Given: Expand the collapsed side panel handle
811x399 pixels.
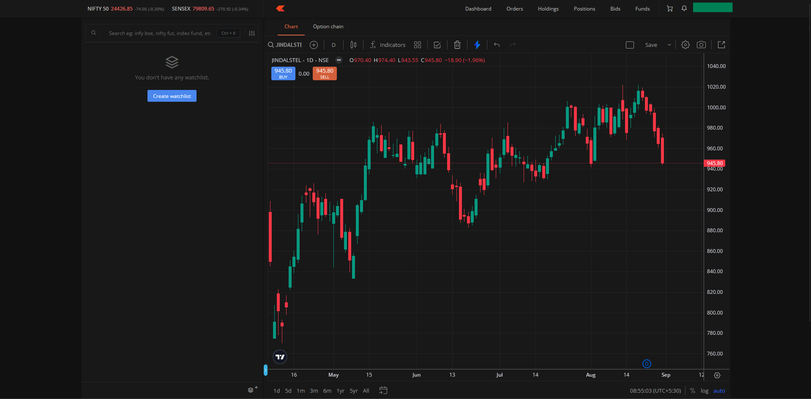Looking at the screenshot, I should [265, 370].
